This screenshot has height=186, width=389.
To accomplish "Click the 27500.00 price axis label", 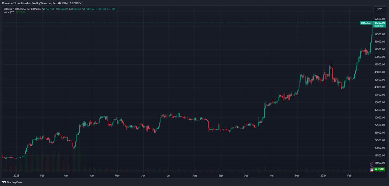I will click(x=380, y=125).
